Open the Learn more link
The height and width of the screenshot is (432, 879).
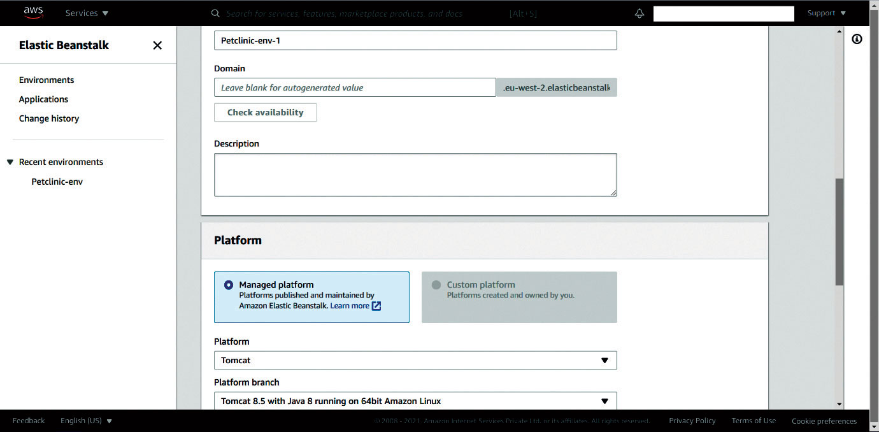[x=349, y=306]
